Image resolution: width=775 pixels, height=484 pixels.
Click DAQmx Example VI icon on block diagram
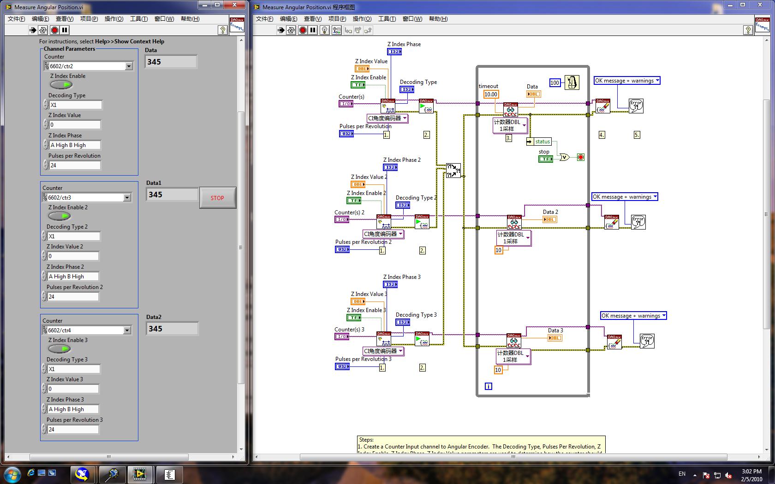click(x=762, y=25)
